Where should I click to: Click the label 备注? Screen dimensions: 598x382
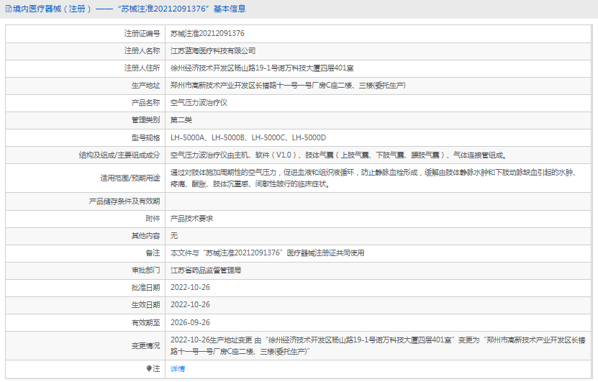tap(153, 253)
